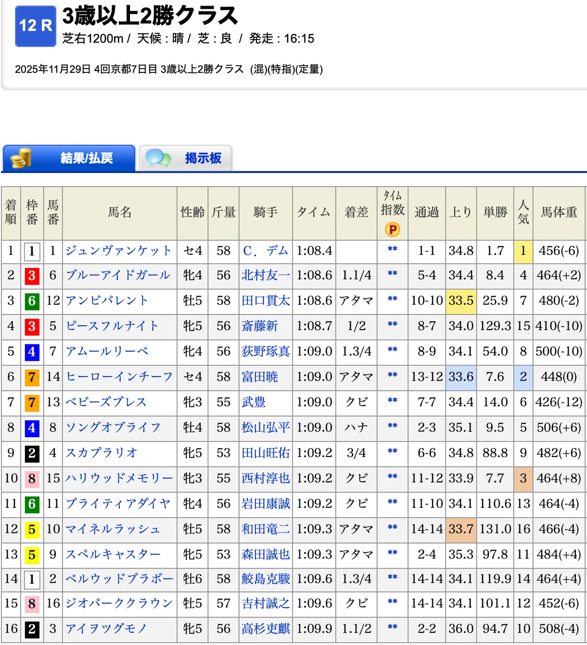Click the highlighted 33.6 上り cell
The width and height of the screenshot is (587, 645).
[461, 377]
